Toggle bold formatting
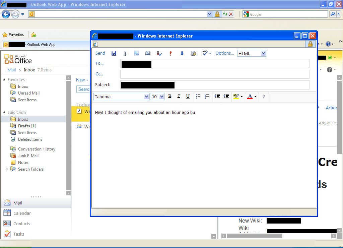Viewport: 343px width, 248px height. [170, 97]
